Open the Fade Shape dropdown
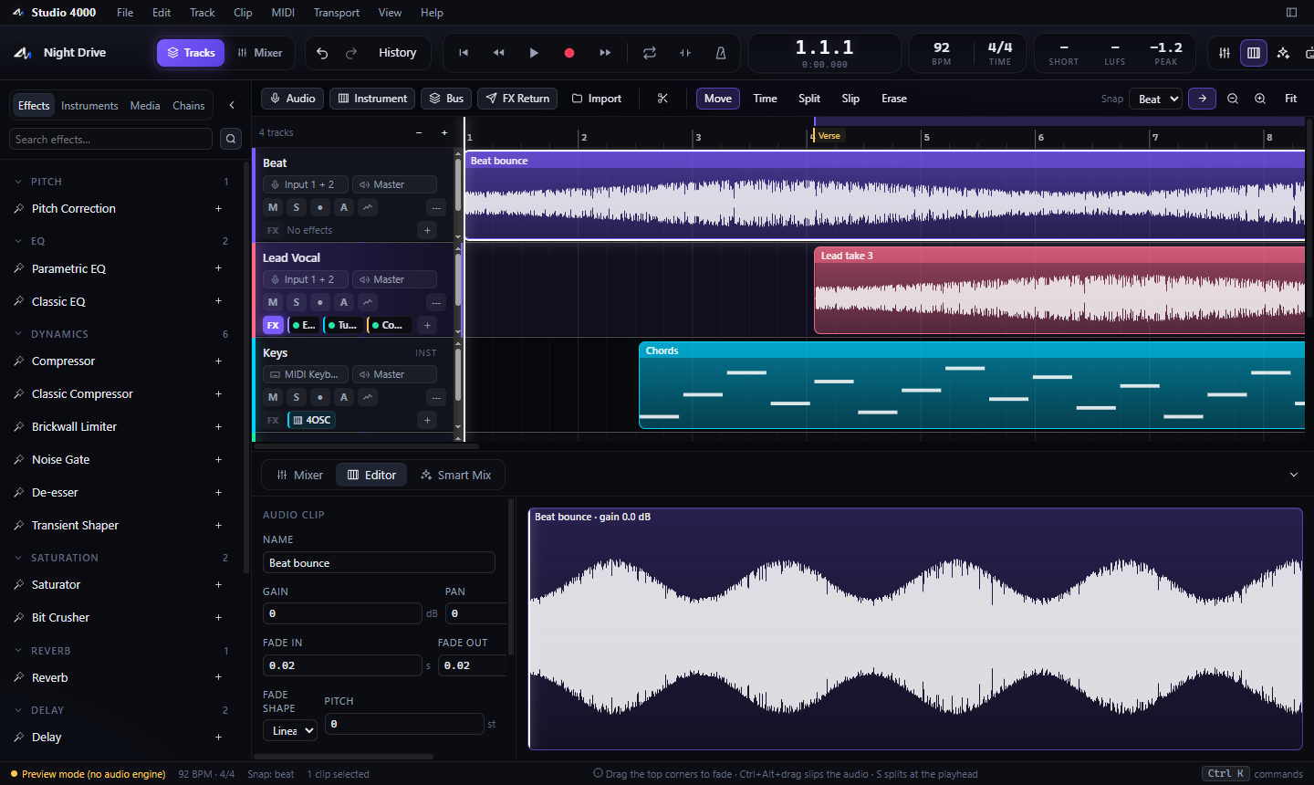 [290, 730]
